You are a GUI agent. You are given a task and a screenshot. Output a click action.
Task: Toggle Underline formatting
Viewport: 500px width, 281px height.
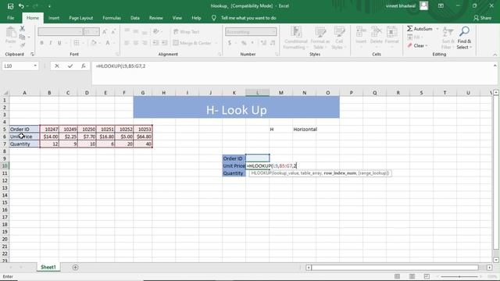[x=59, y=43]
